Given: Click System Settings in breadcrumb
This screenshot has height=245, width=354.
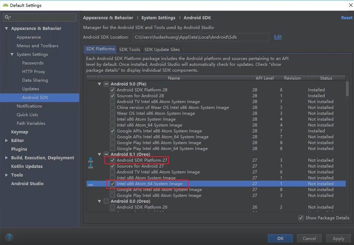Looking at the screenshot, I should [x=158, y=18].
